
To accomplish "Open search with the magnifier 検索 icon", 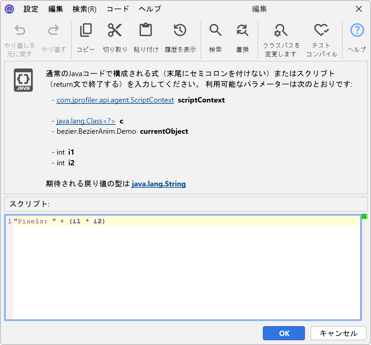I will coord(215,31).
